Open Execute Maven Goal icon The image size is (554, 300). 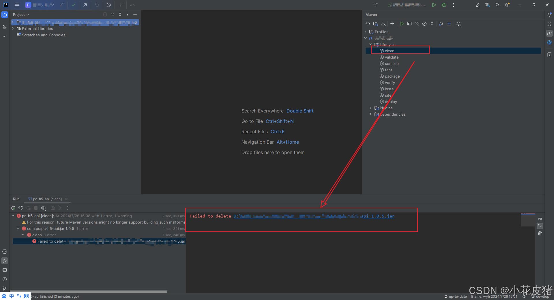[x=409, y=24]
